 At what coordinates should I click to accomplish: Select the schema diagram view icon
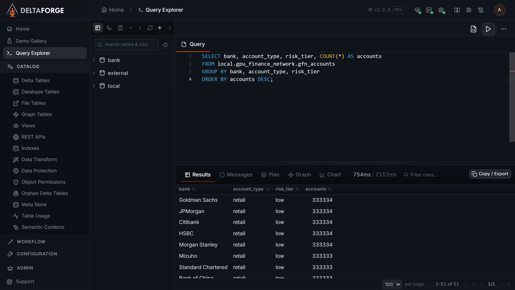pos(109,28)
